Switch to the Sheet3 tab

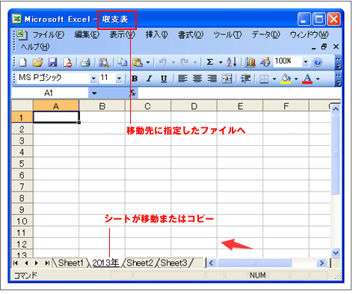pos(174,263)
